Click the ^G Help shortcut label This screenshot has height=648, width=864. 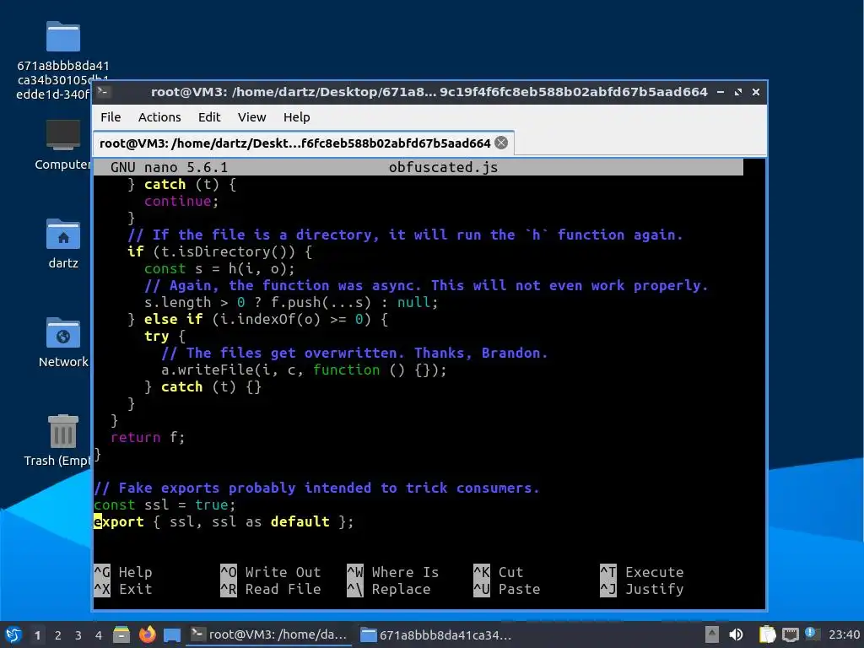point(123,573)
